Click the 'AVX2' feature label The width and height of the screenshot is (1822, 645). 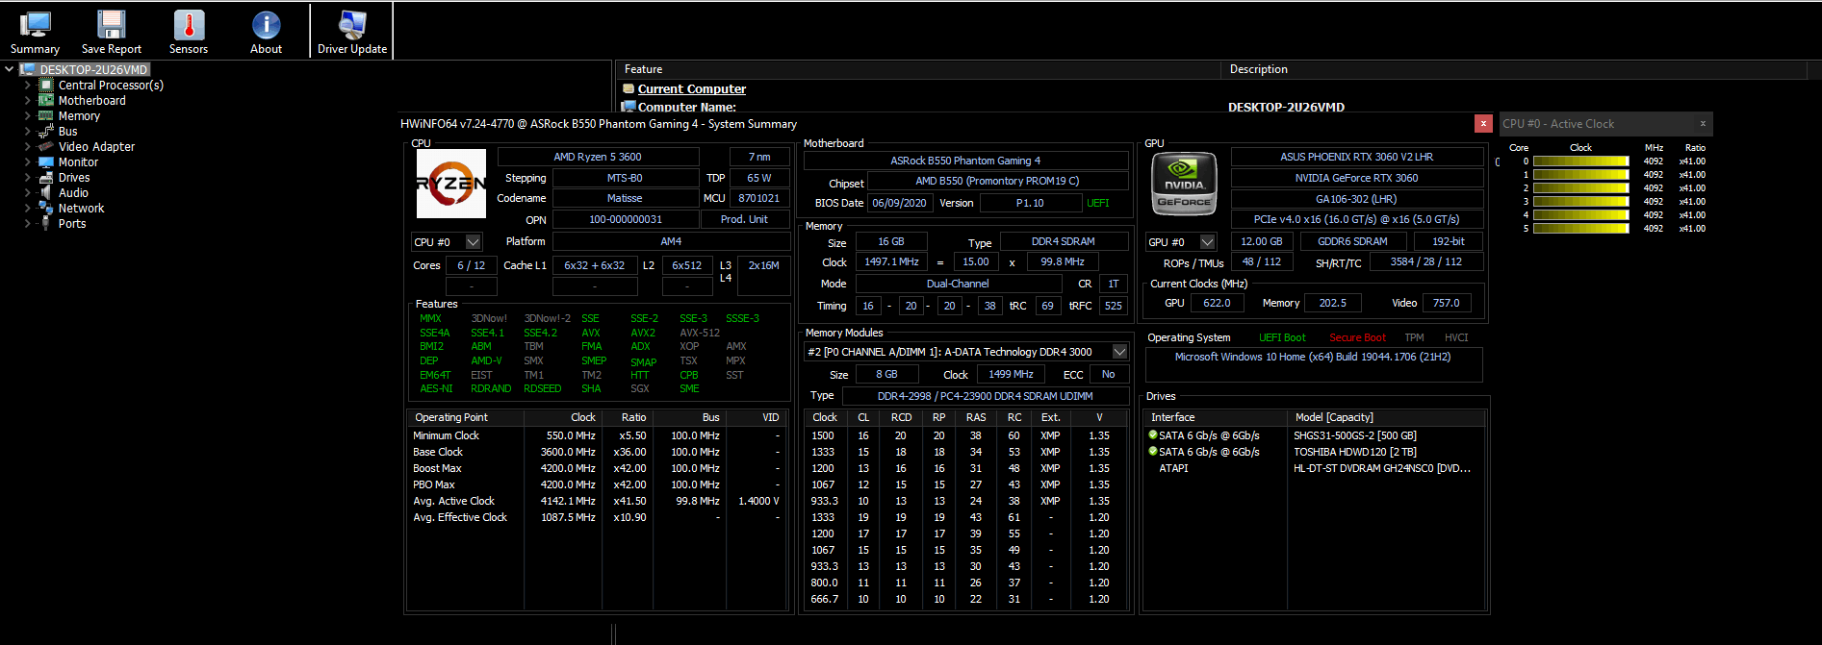[643, 333]
